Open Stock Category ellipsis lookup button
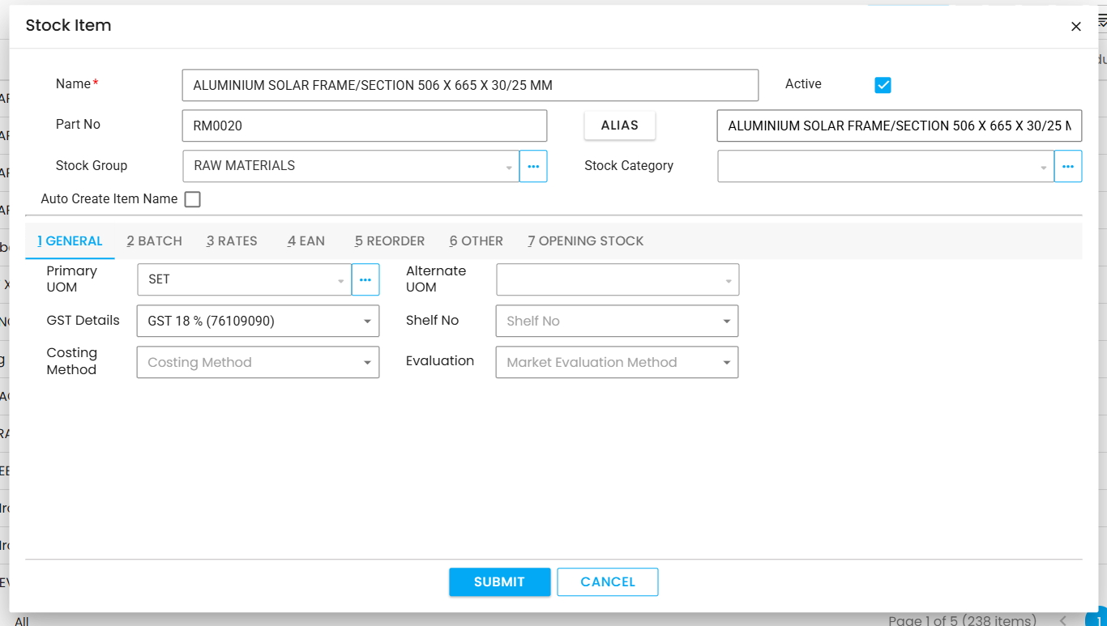 1068,166
